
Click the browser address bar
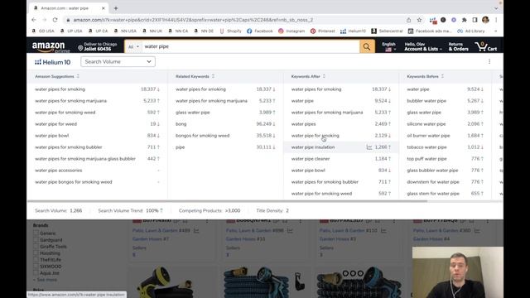(234, 20)
